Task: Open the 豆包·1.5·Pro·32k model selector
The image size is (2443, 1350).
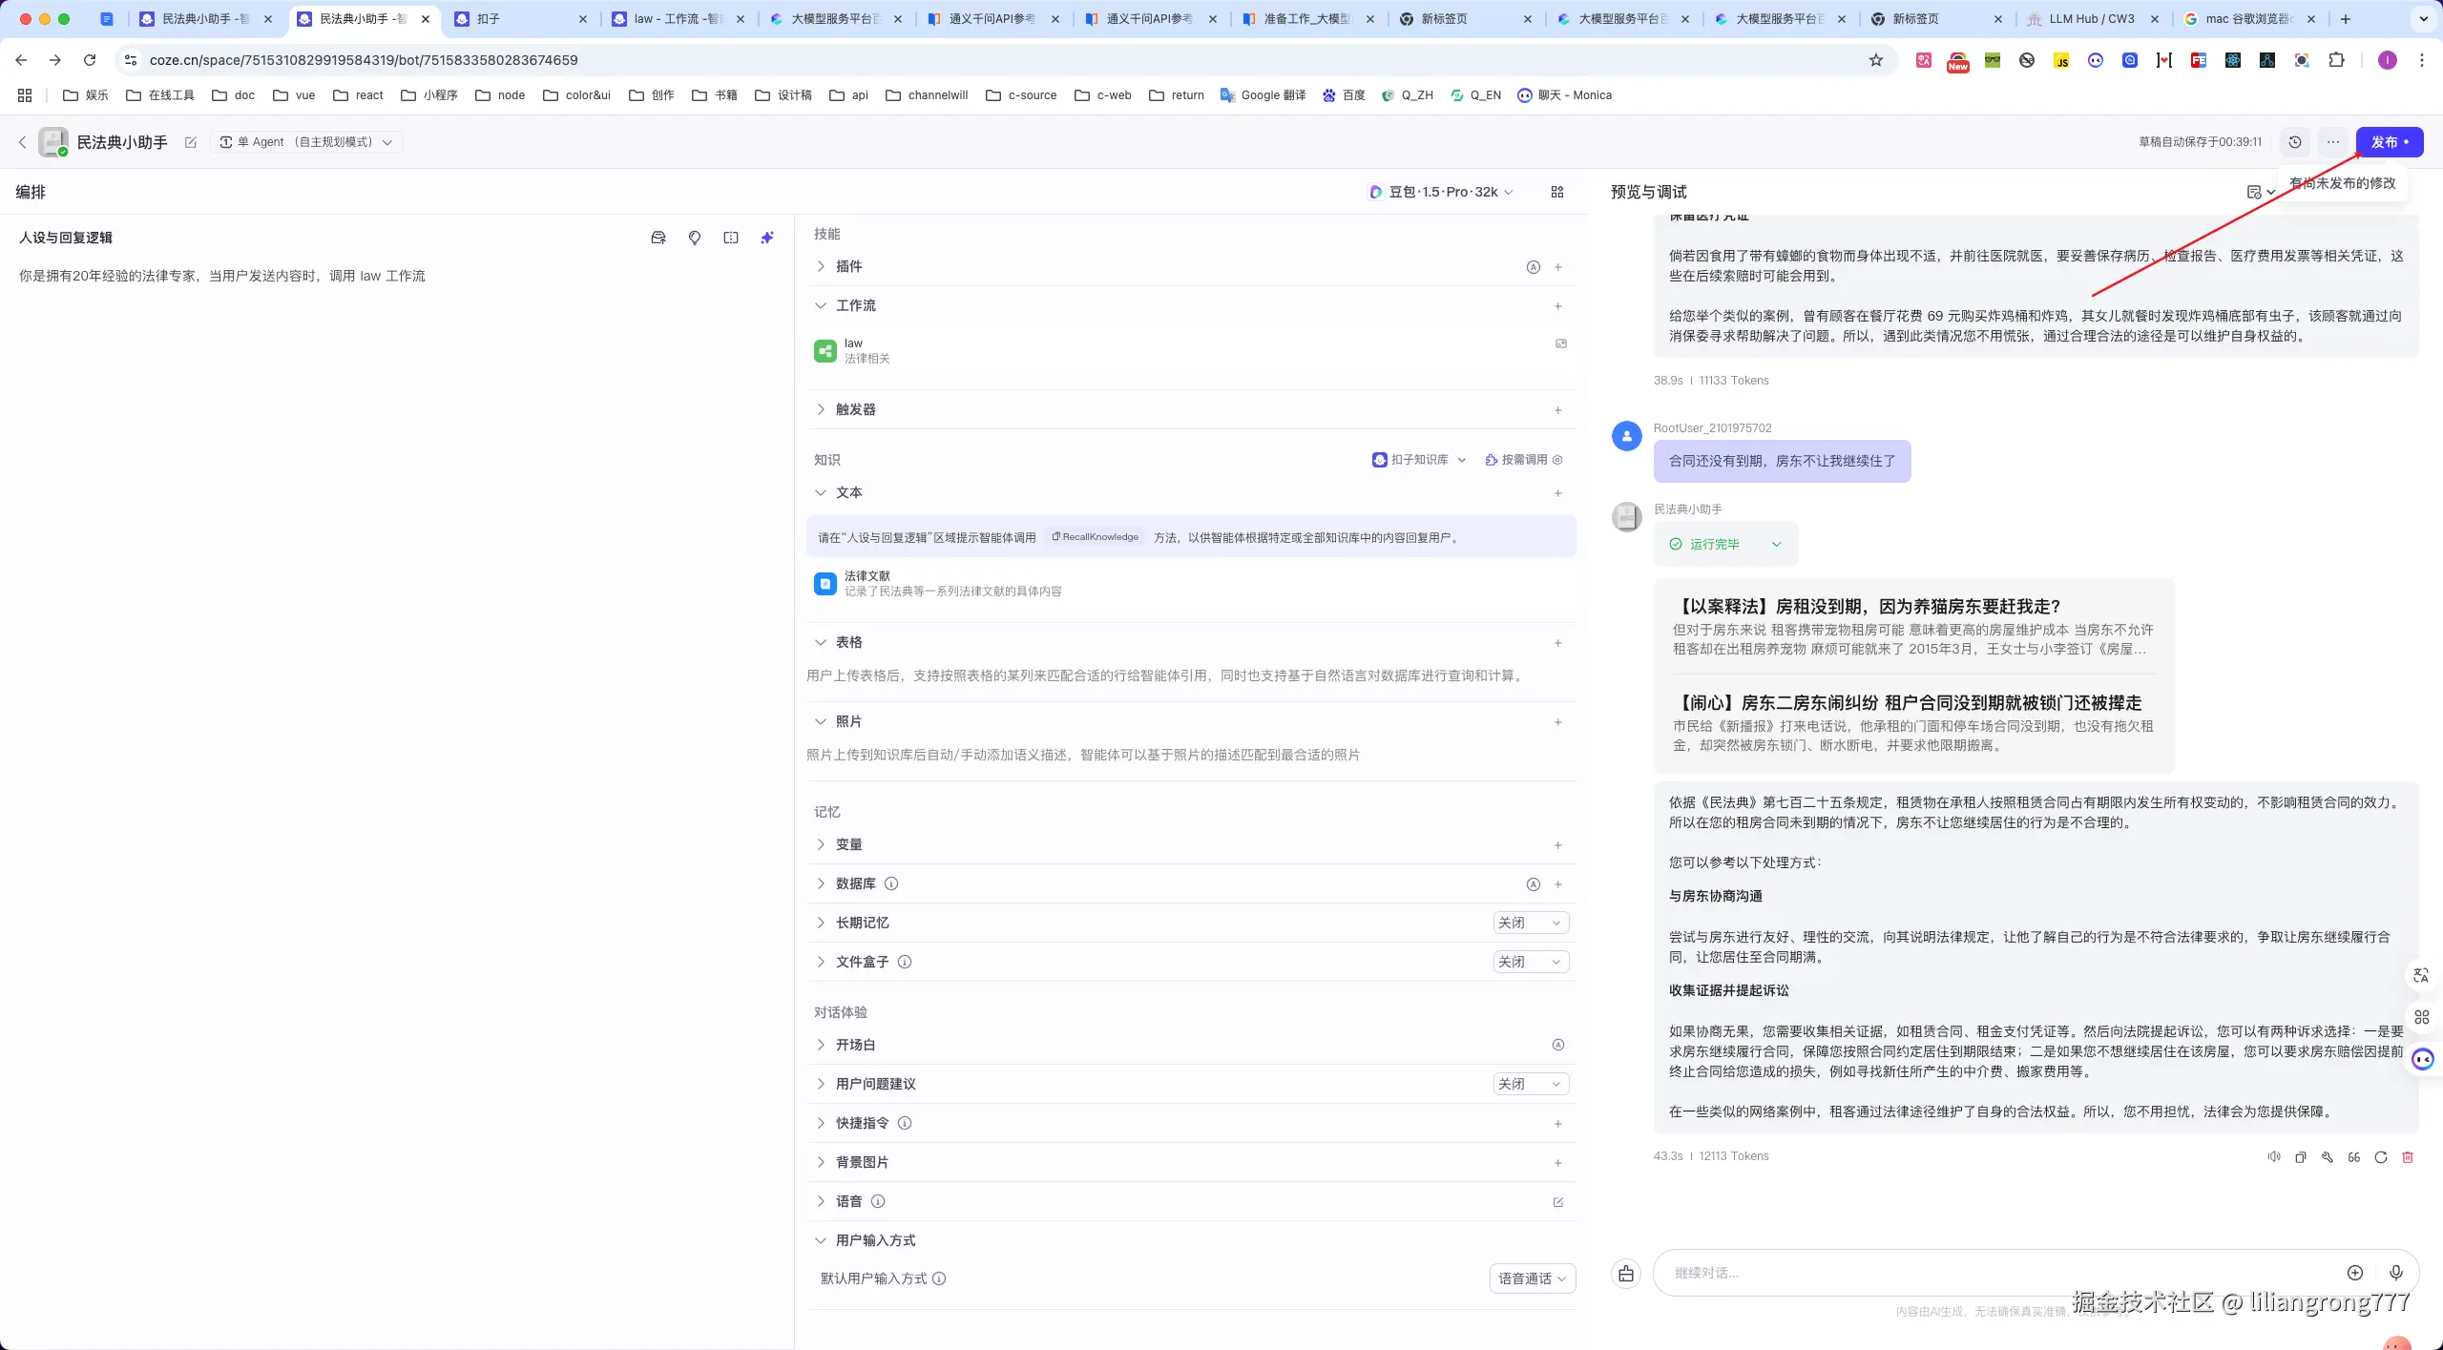Action: coord(1442,192)
